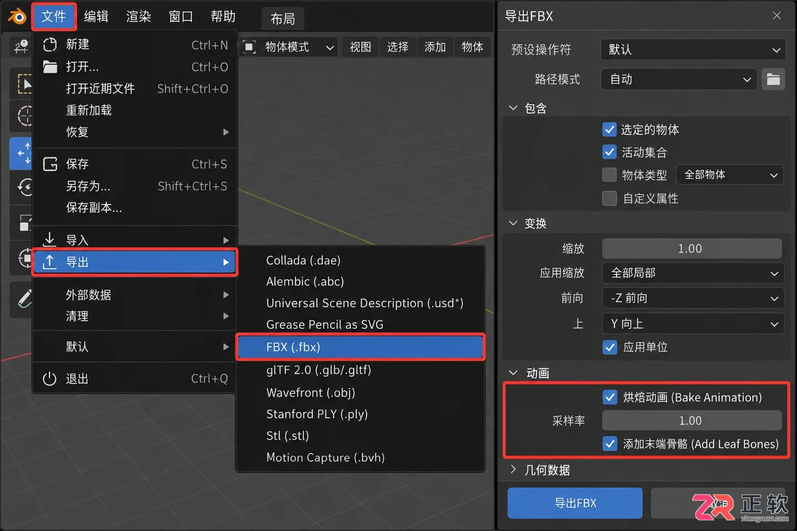Select the Transform tool in toolbar
797x531 pixels.
22,258
